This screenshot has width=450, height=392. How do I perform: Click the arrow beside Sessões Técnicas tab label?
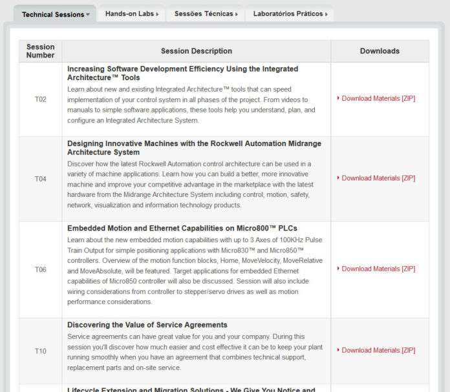pyautogui.click(x=237, y=14)
